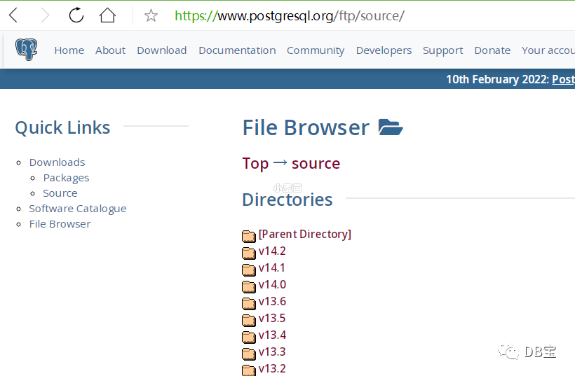Open the v13.6 directory link

click(272, 301)
